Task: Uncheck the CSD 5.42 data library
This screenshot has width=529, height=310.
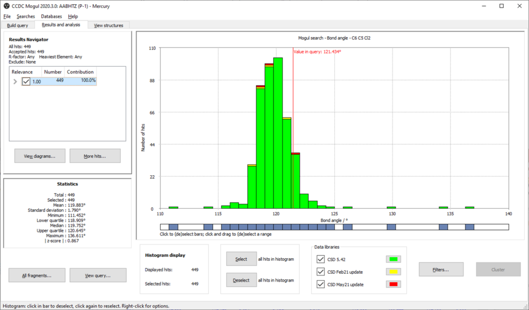Action: pyautogui.click(x=320, y=259)
